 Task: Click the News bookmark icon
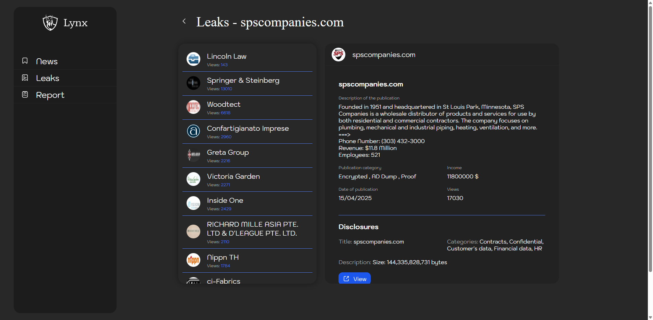[25, 61]
